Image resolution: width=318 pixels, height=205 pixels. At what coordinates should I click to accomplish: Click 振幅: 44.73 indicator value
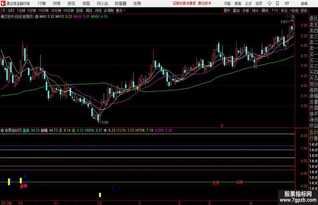click(49, 130)
